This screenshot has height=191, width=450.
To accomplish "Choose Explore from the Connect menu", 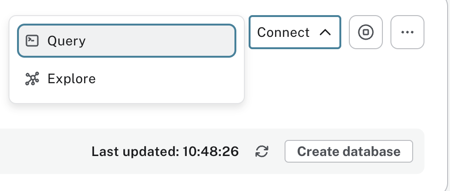I will (126, 78).
